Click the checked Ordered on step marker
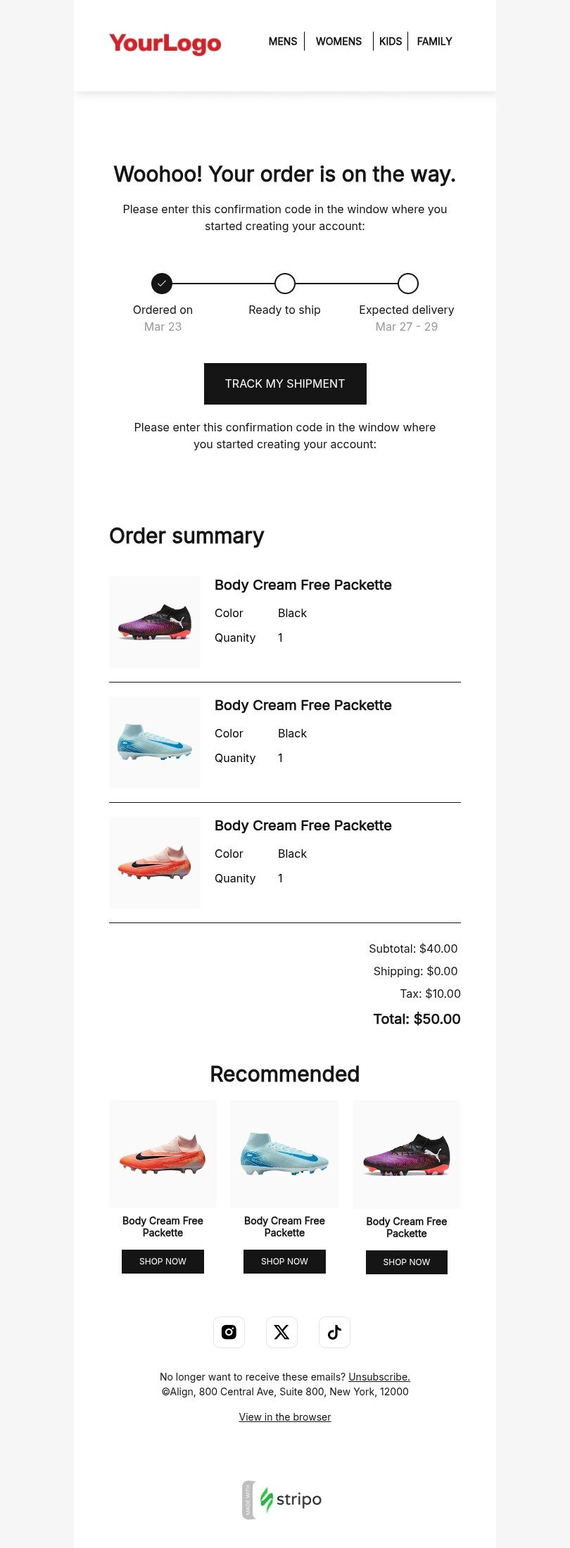 click(x=162, y=284)
